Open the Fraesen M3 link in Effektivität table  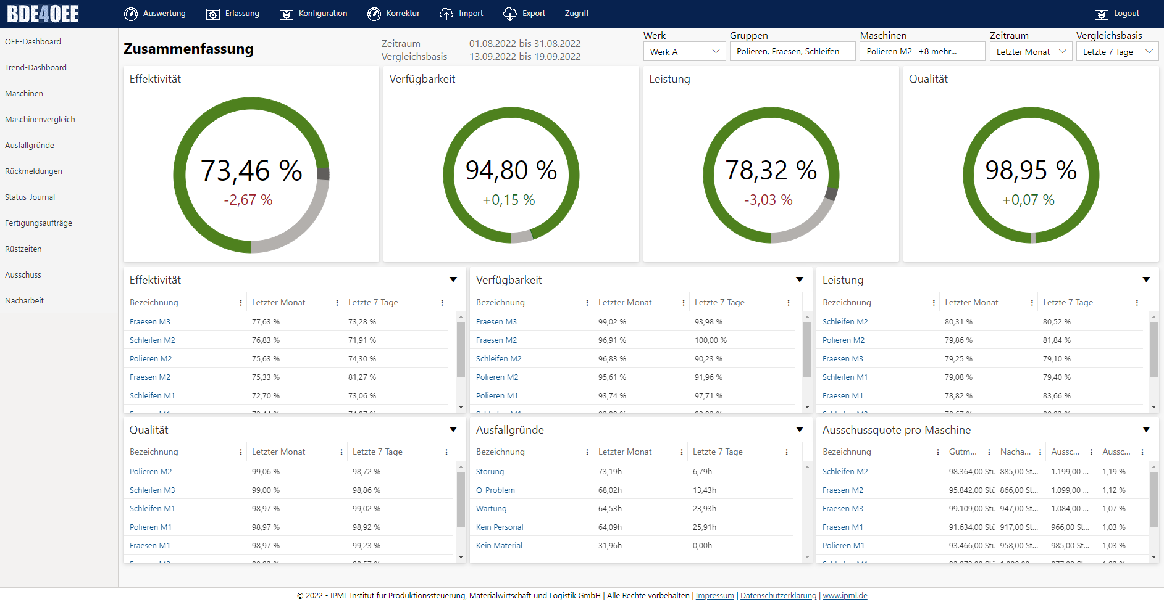150,322
